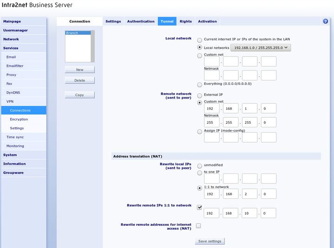This screenshot has width=334, height=248.
Task: Switch to the Rights tab
Action: pyautogui.click(x=186, y=21)
